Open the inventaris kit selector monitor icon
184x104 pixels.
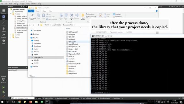click(x=3, y=80)
